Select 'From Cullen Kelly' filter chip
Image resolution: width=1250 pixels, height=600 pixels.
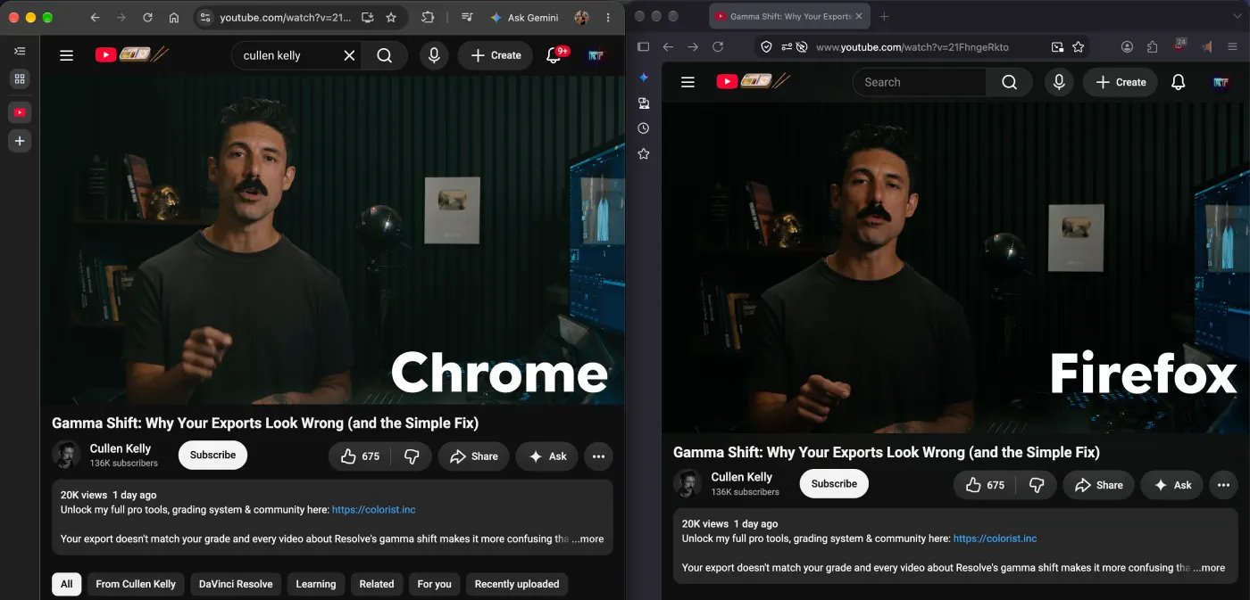(136, 584)
